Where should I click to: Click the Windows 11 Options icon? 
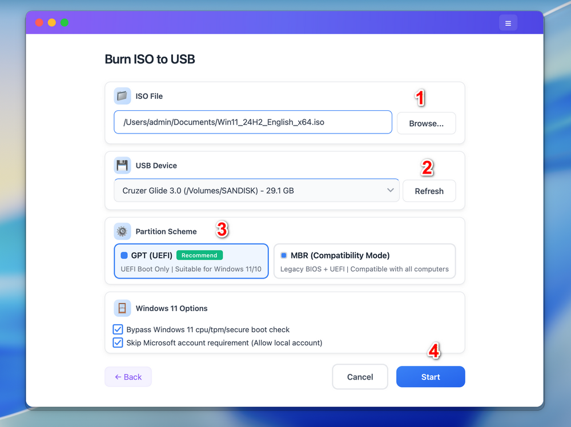tap(122, 308)
